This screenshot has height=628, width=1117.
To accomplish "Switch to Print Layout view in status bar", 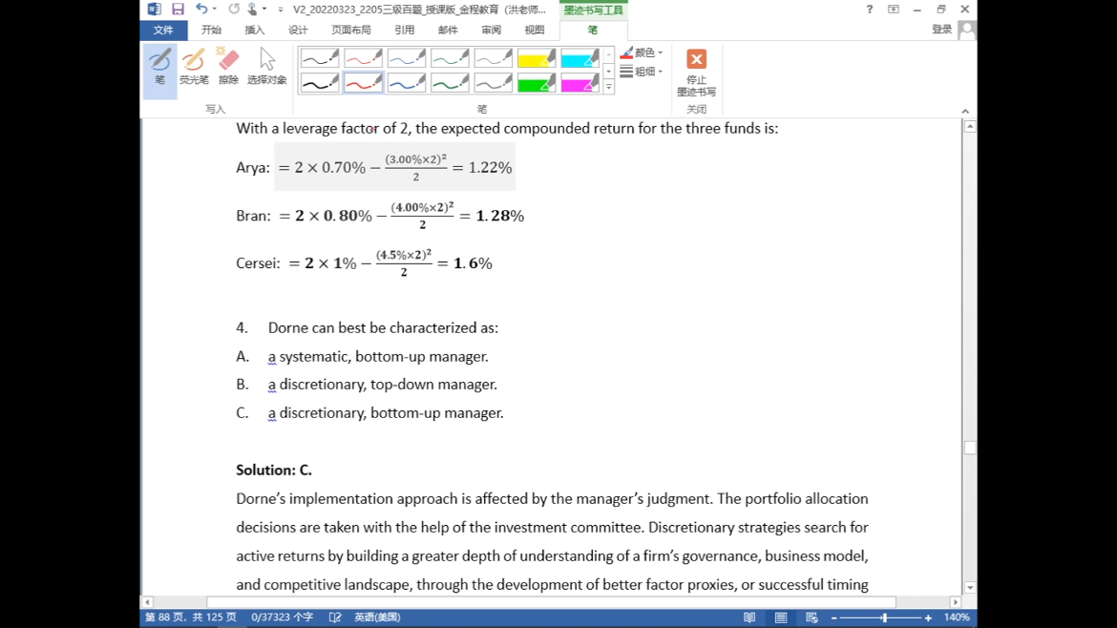I will [x=780, y=618].
